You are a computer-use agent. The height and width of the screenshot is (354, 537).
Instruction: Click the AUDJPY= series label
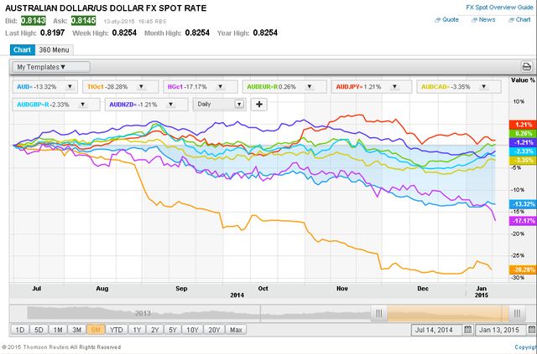click(349, 87)
